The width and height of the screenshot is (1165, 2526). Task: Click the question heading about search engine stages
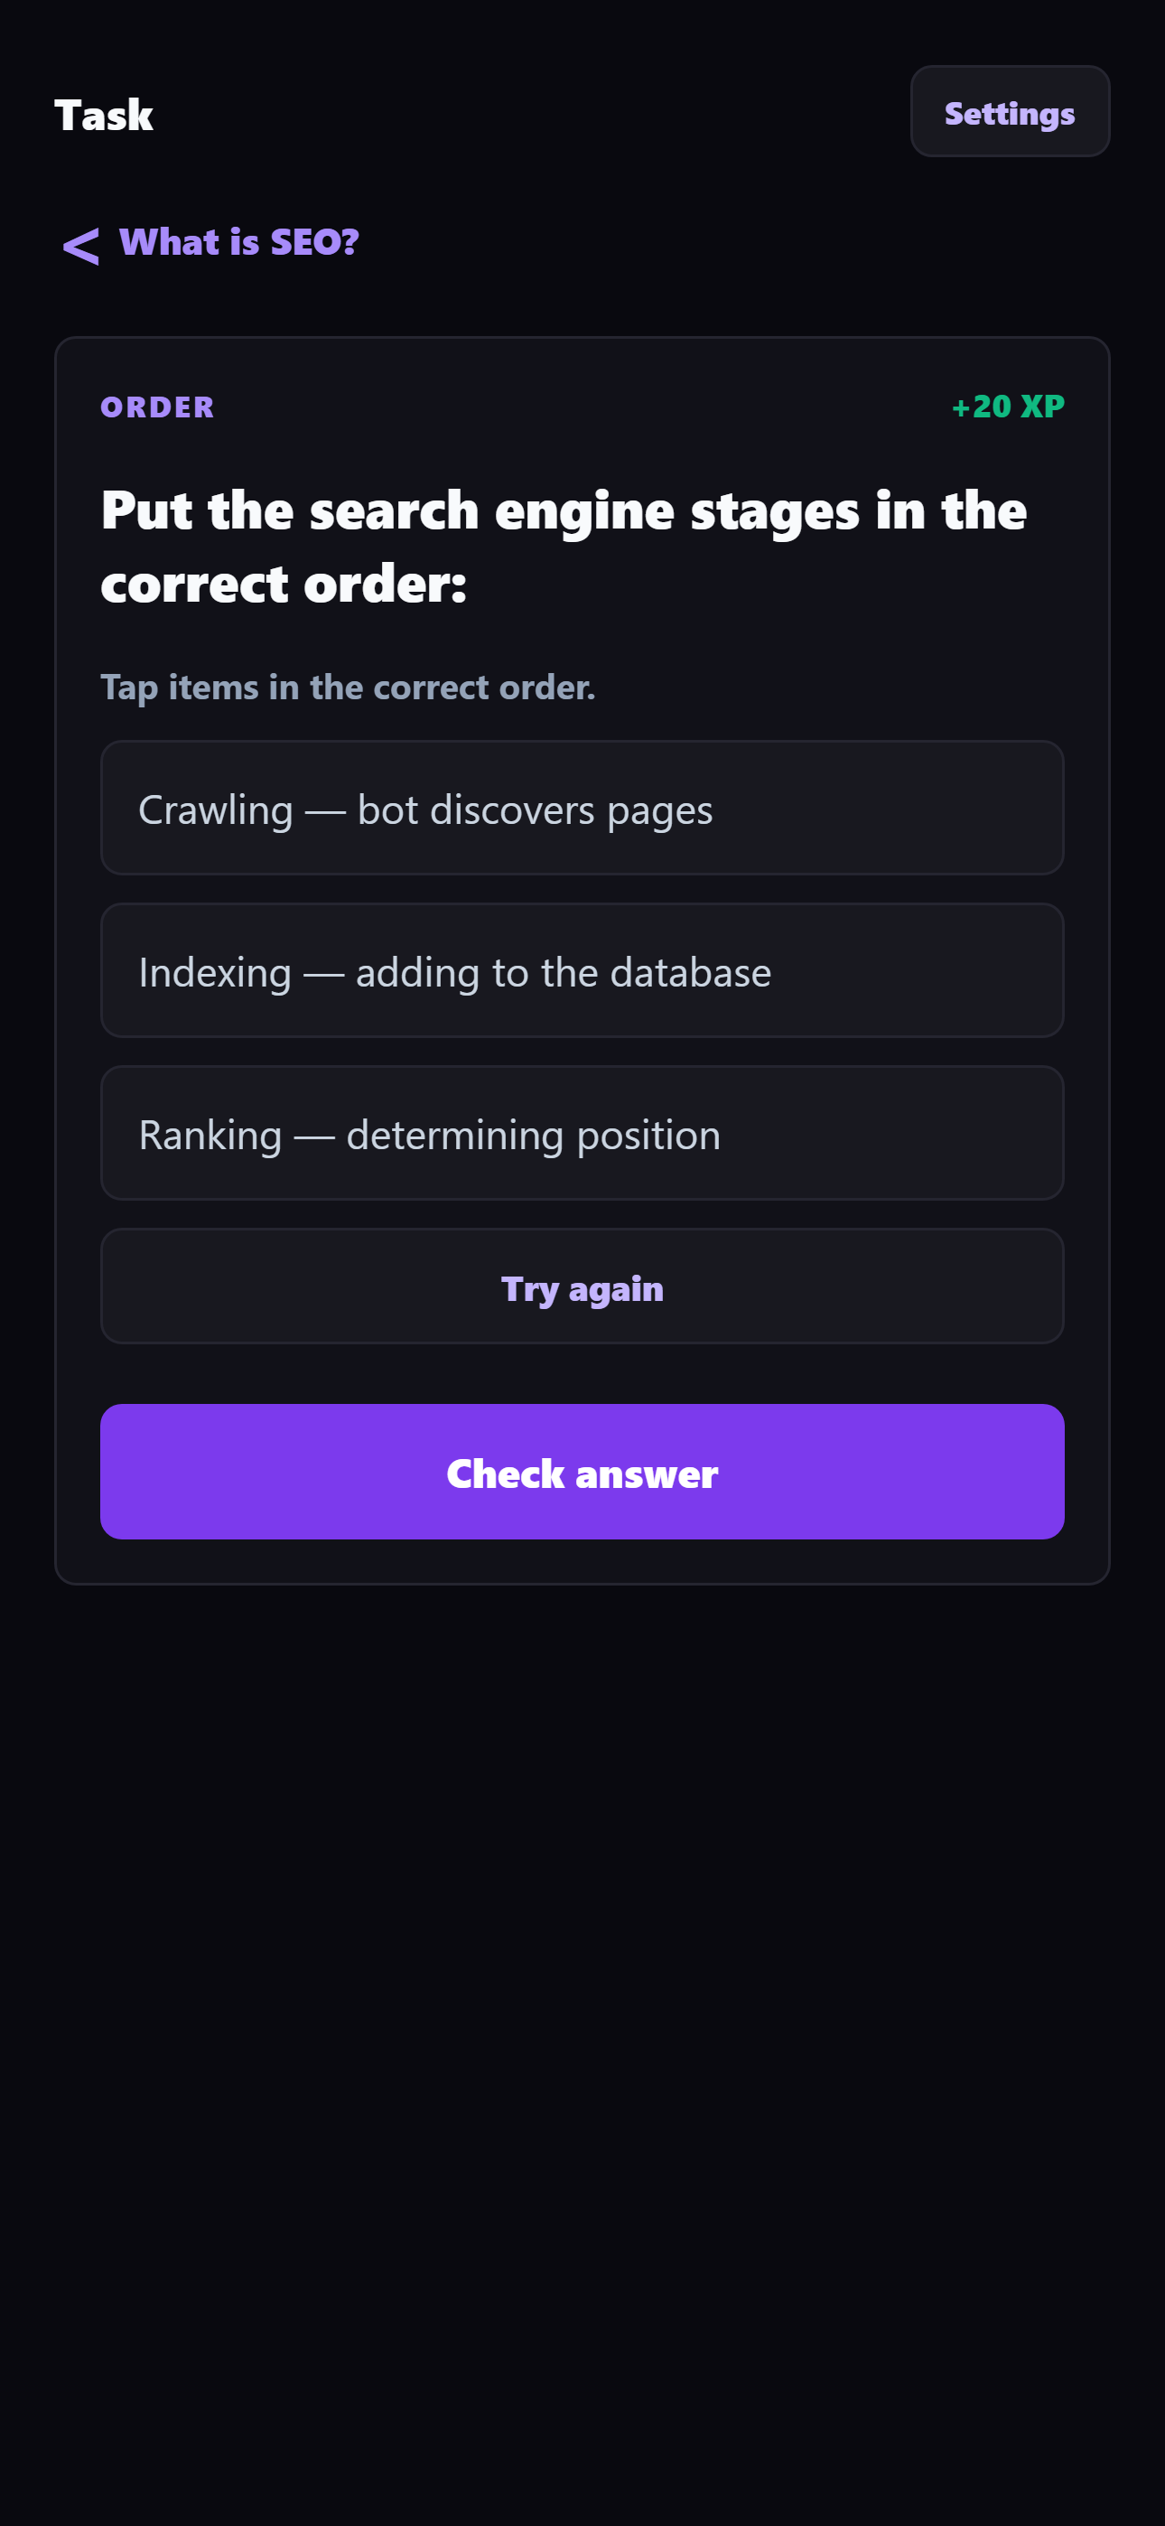pos(563,510)
